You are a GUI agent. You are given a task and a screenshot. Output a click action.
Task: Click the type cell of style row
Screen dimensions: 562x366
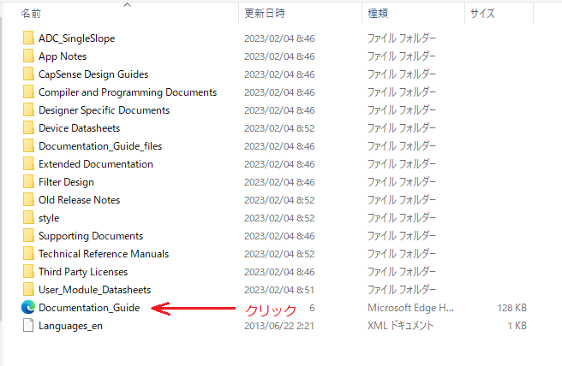coord(402,218)
